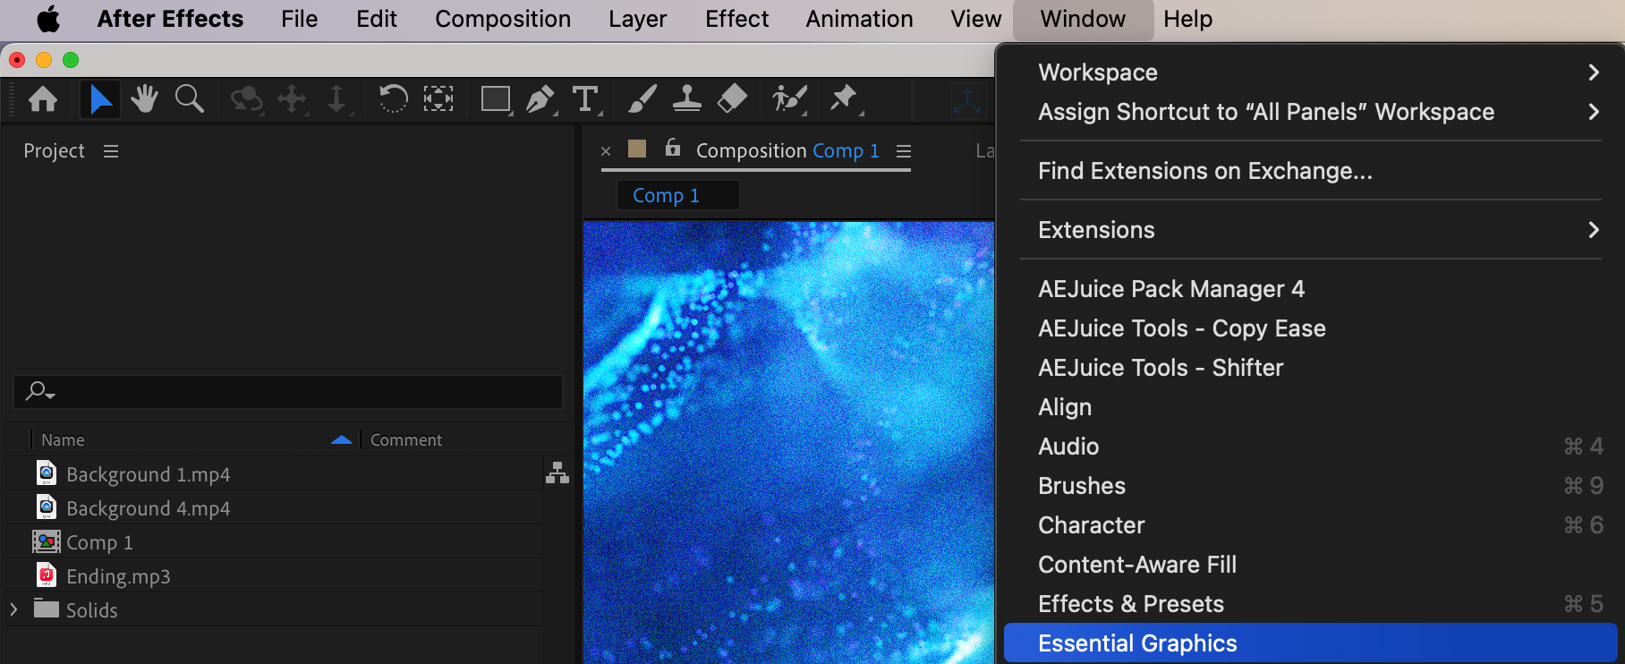Open the Project panel menu icon
Screen dimensions: 1625x664
[x=111, y=151]
